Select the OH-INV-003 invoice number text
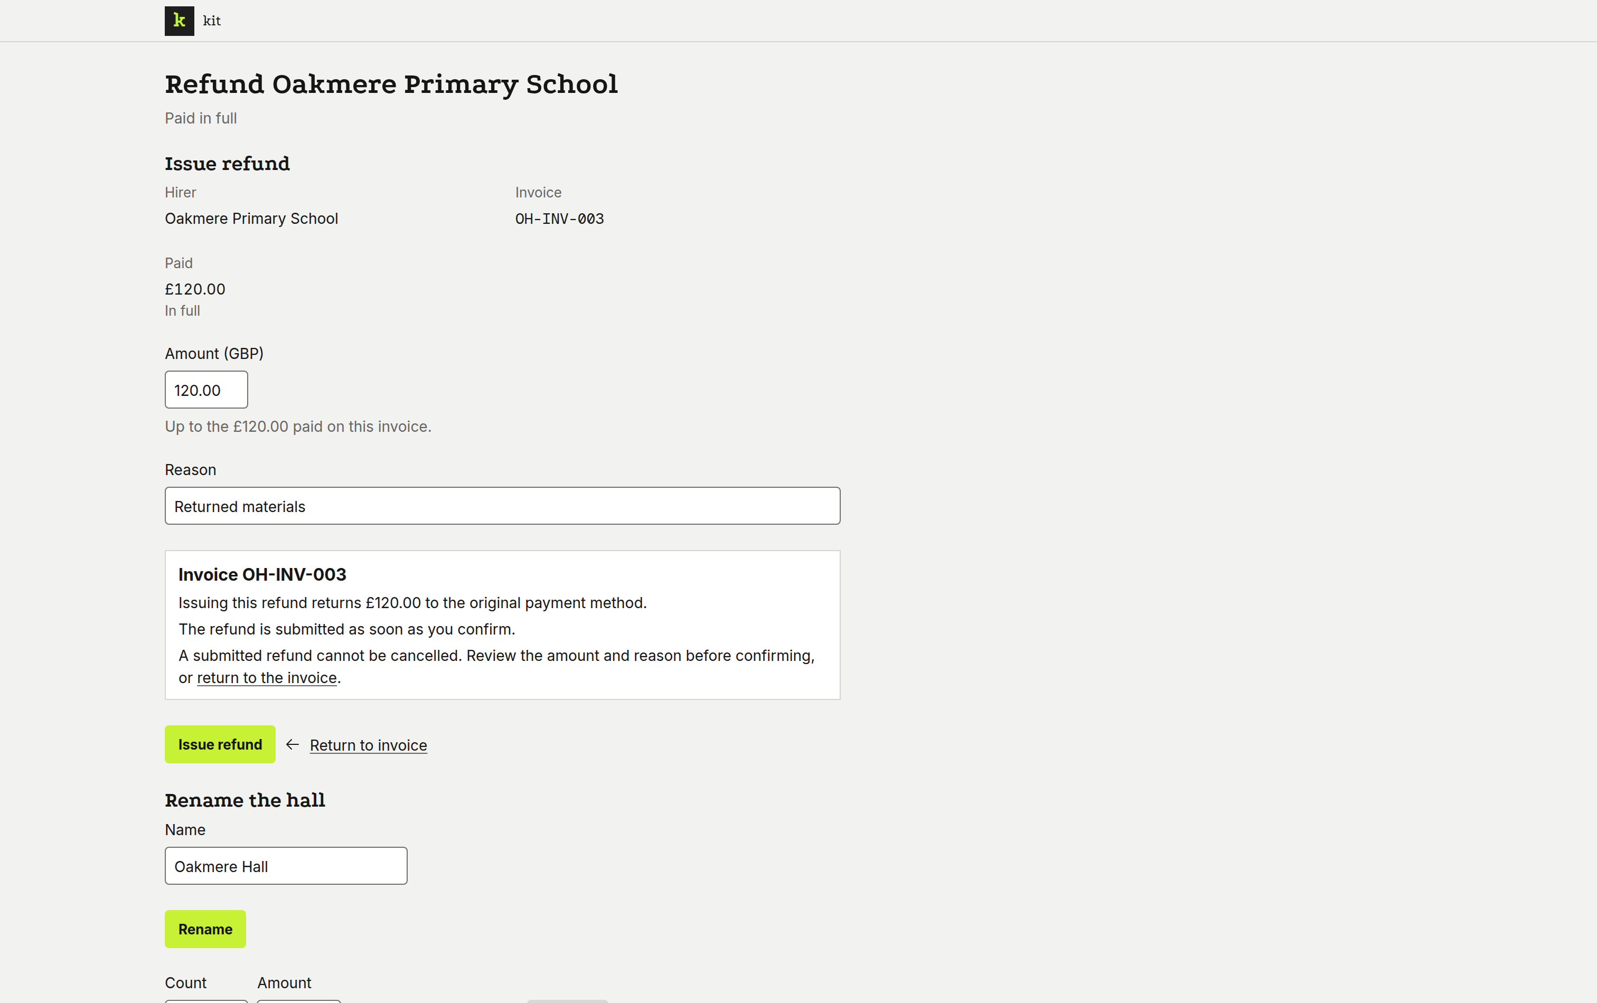 coord(559,219)
